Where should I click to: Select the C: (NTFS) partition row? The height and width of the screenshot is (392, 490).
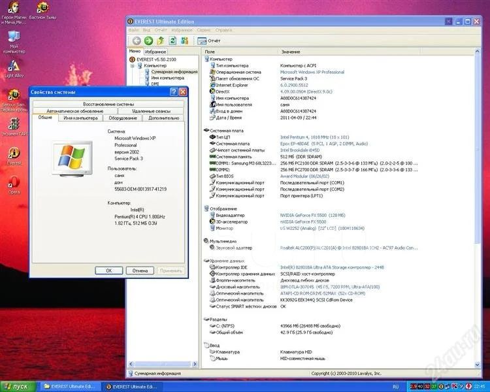(275, 326)
